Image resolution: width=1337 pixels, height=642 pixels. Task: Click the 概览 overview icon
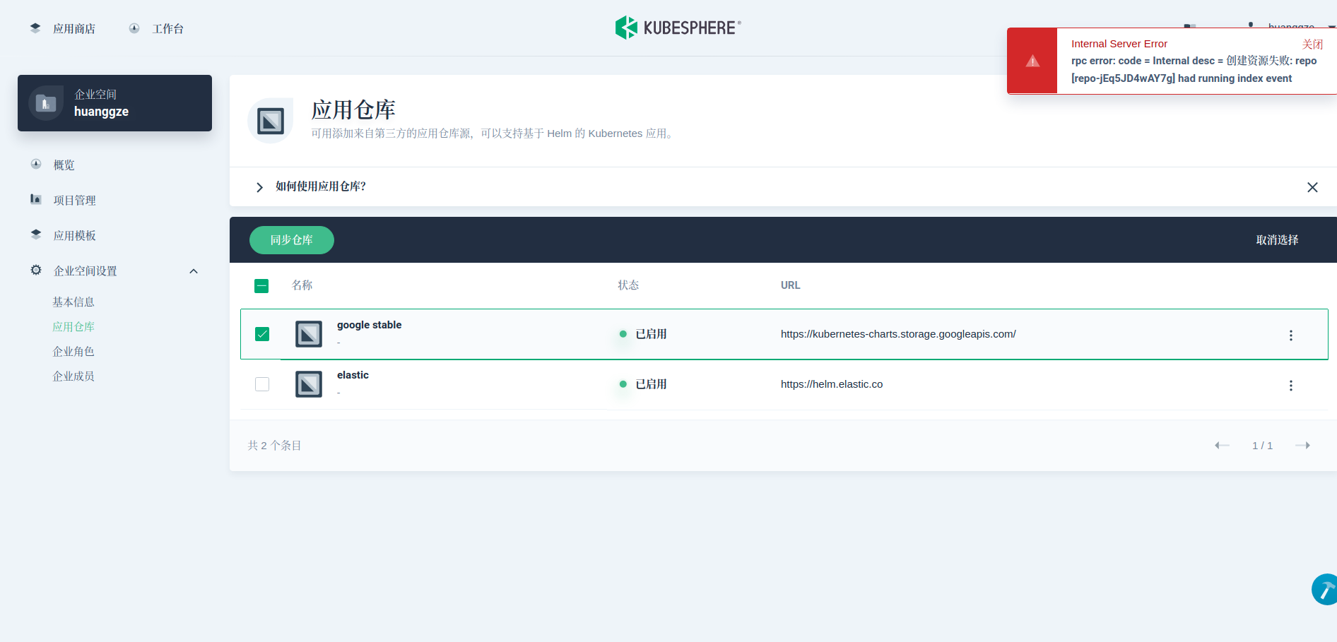[x=36, y=164]
